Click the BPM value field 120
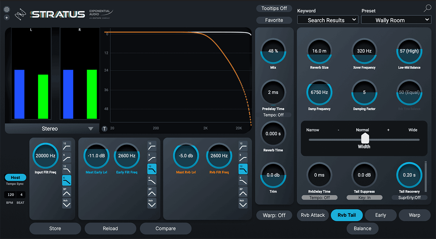 (11, 195)
